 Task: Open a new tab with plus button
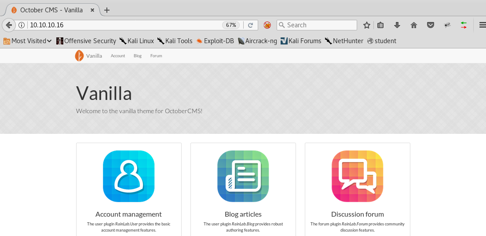(x=106, y=10)
